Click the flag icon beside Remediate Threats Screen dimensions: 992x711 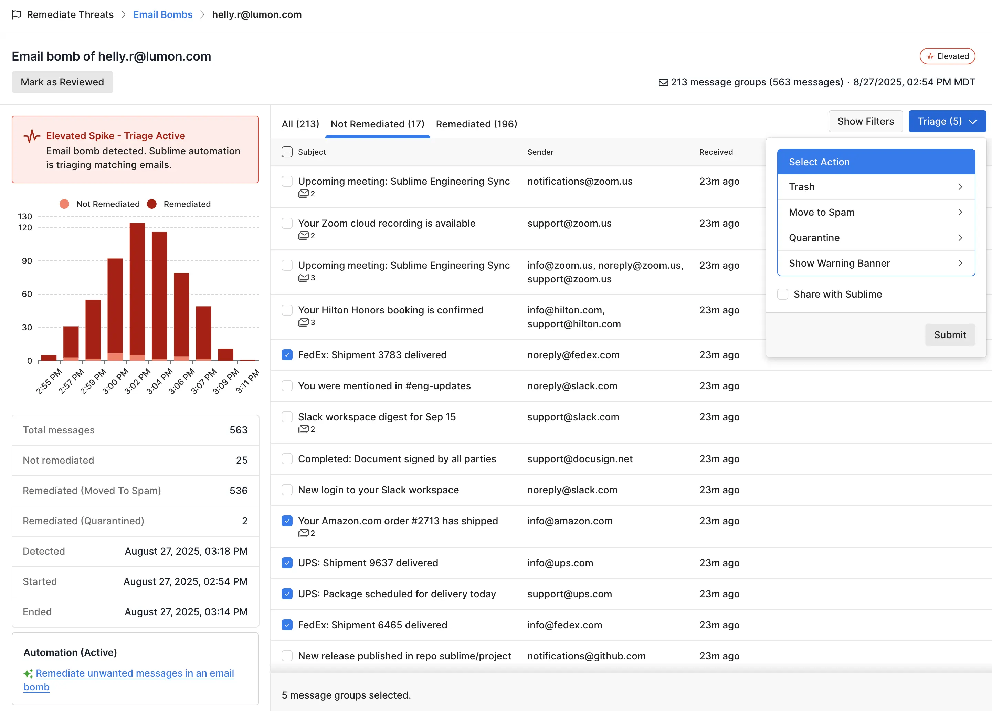[17, 14]
